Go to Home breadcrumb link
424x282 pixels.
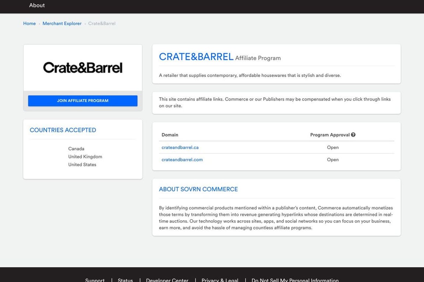tap(29, 23)
